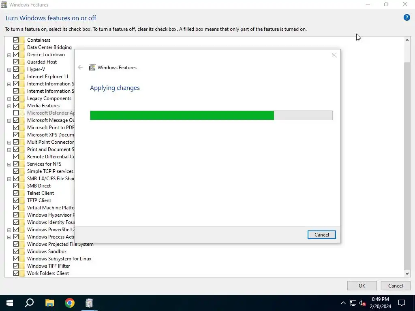Toggle the Guarded Host checkbox
415x311 pixels.
click(x=16, y=62)
